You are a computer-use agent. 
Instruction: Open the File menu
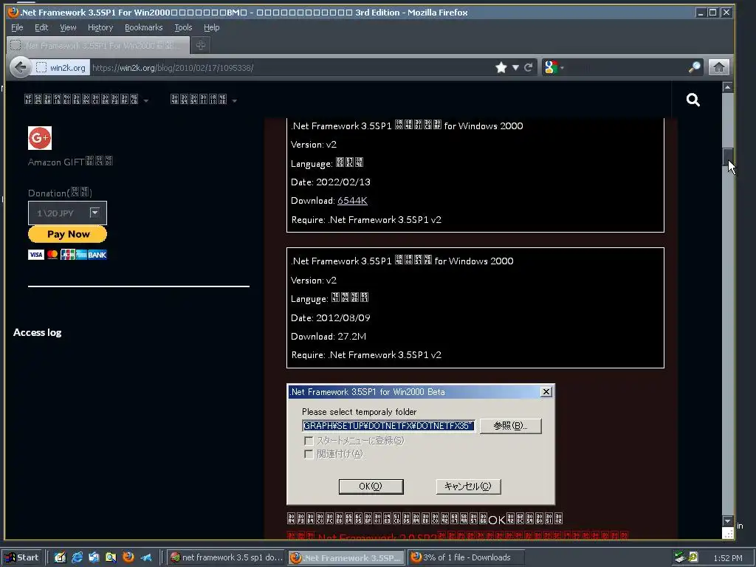click(x=17, y=27)
